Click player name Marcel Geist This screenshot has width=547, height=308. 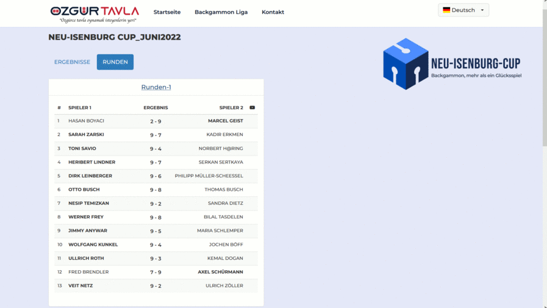coord(225,121)
